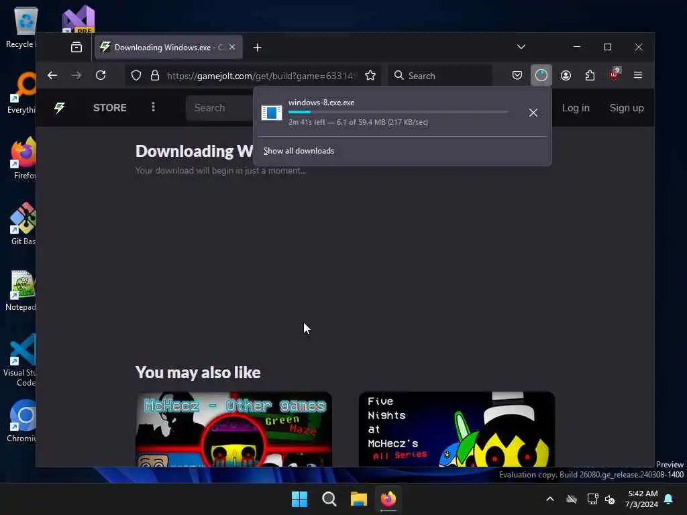Open the uBlock Origin extension icon
Viewport: 687px width, 515px height.
[615, 74]
